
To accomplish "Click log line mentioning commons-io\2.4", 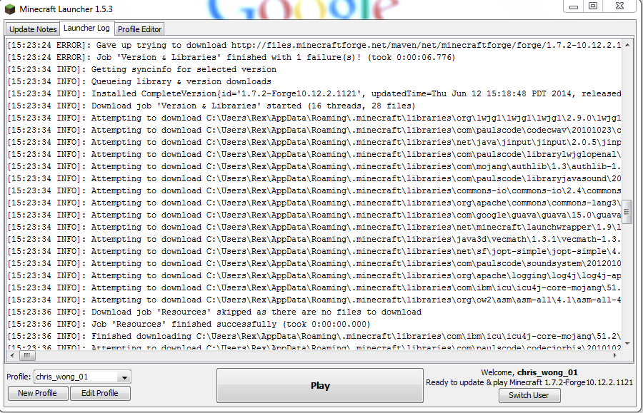I will tap(314, 190).
